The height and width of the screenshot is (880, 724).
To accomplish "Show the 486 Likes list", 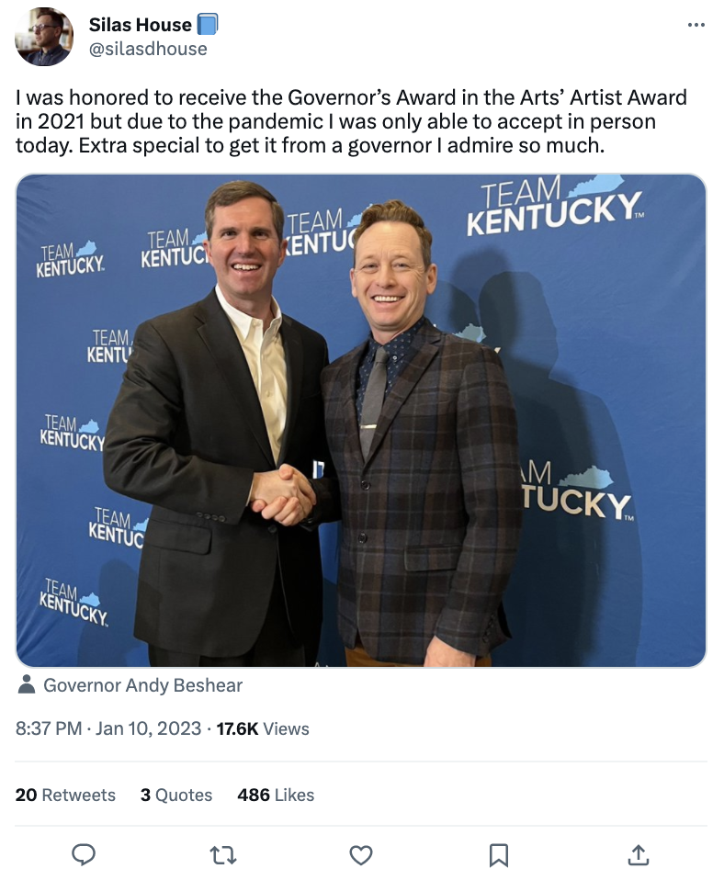I will (276, 795).
